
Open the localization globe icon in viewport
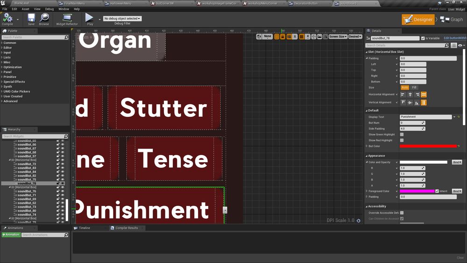coord(259,36)
